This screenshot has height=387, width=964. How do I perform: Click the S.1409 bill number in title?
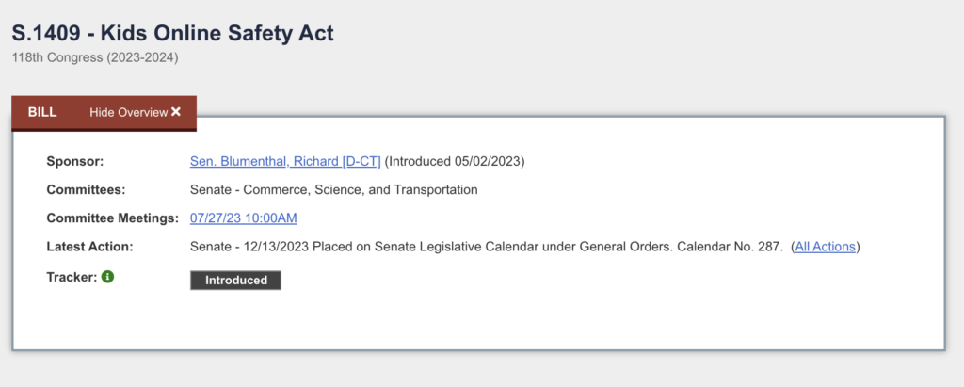tap(46, 33)
